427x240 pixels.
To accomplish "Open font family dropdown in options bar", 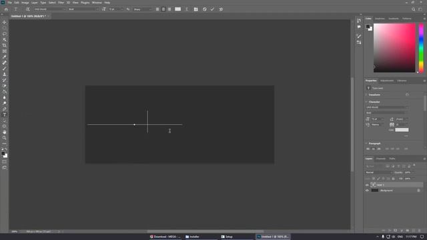I will click(50, 9).
